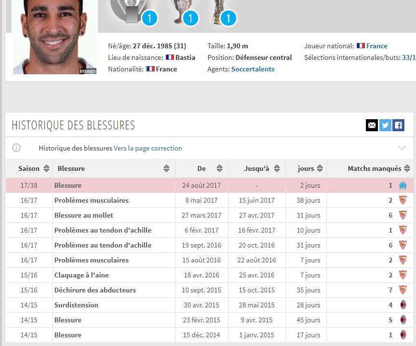Share page via the email envelope icon
Screen dimensions: 416x346
(372, 125)
